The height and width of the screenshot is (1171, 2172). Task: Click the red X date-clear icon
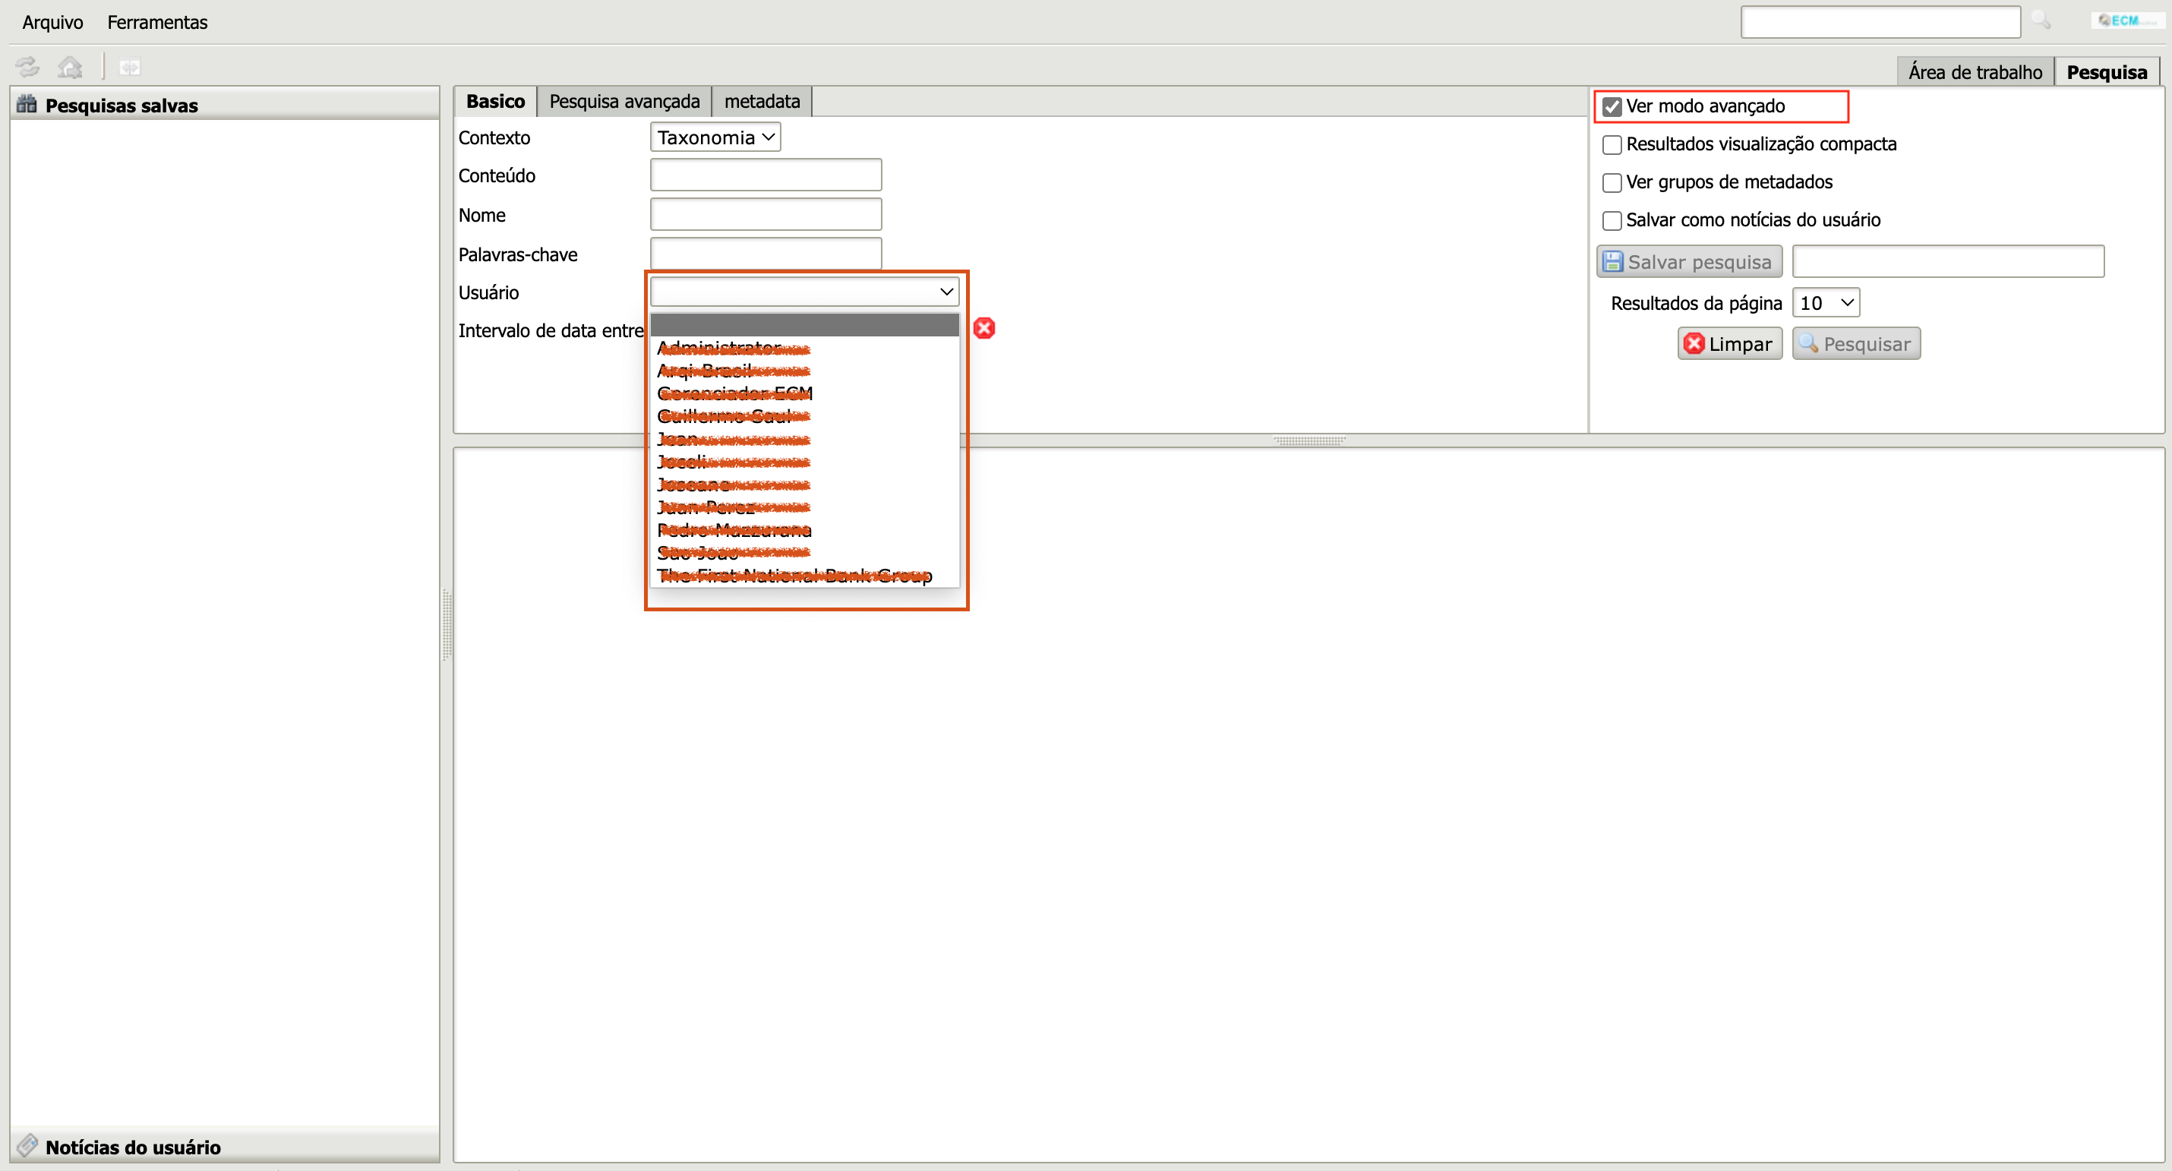984,328
